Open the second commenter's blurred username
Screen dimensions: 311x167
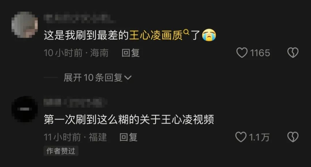pos(75,102)
